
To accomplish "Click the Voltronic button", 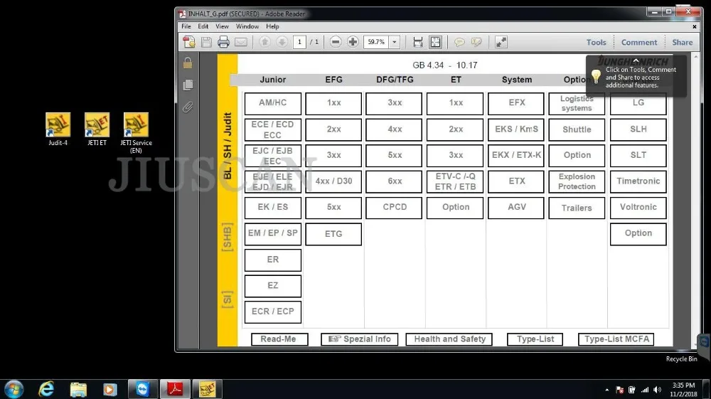I will click(x=638, y=208).
